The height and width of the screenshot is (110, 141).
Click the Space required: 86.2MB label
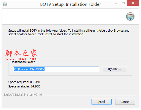(x=24, y=82)
